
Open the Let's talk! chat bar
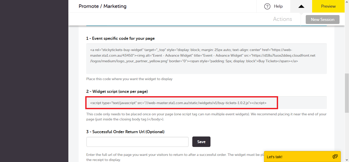tap(302, 157)
